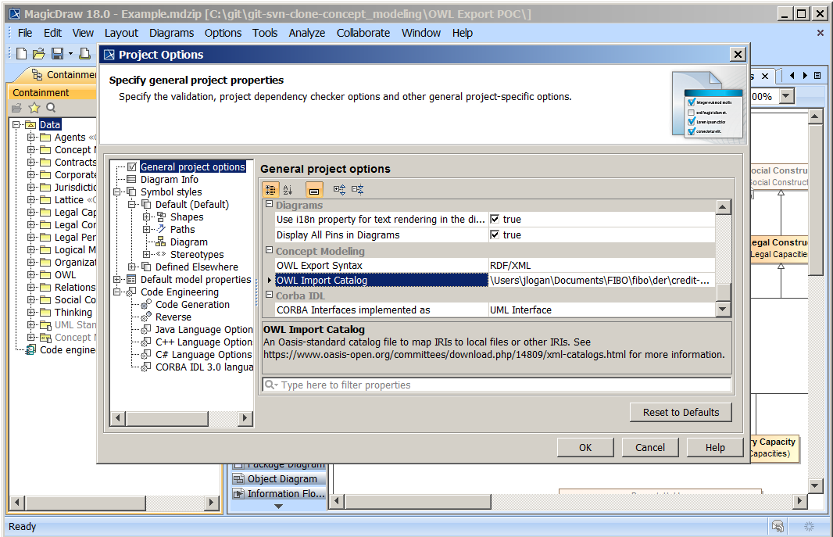Click the status bar messages icon
833x537 pixels.
click(778, 526)
